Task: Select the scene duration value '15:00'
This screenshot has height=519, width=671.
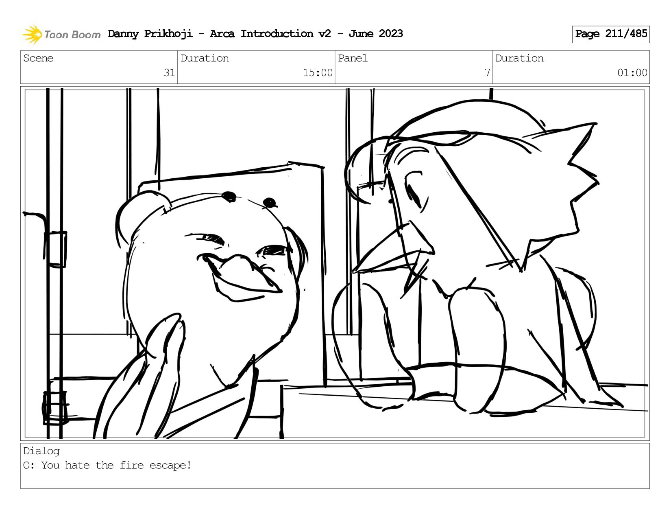Action: (x=318, y=73)
